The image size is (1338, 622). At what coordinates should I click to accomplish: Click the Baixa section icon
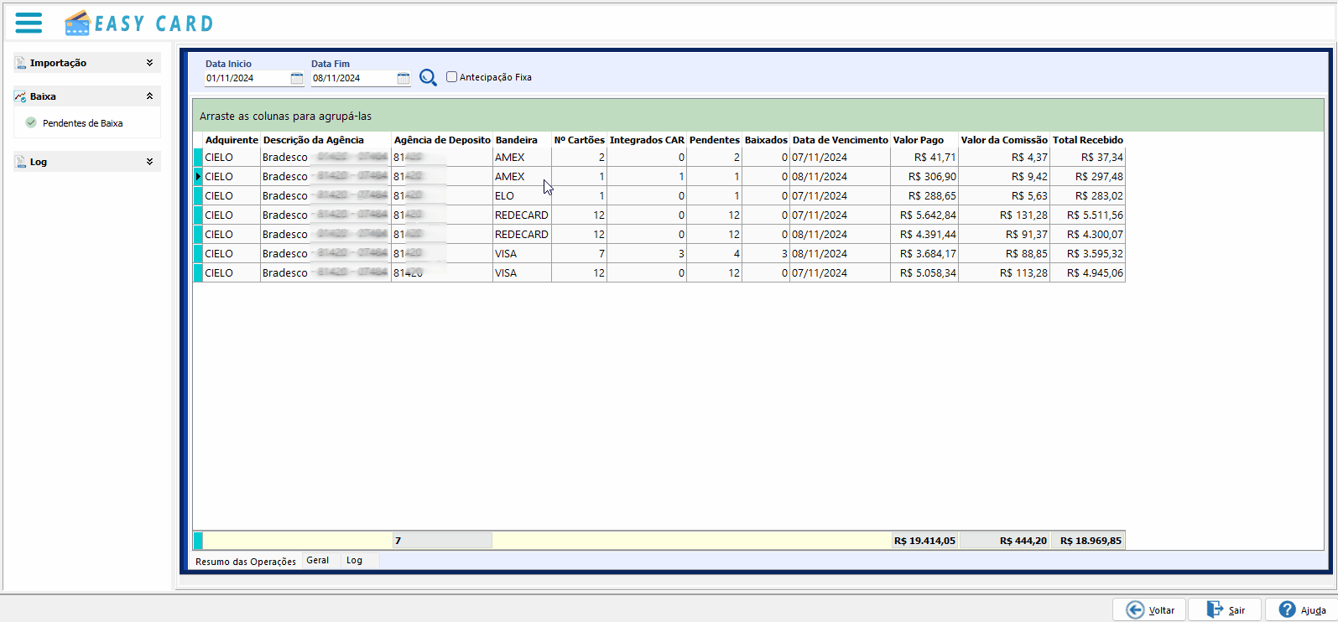coord(21,96)
